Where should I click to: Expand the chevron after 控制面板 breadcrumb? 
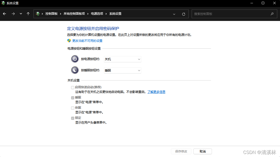click(x=61, y=14)
